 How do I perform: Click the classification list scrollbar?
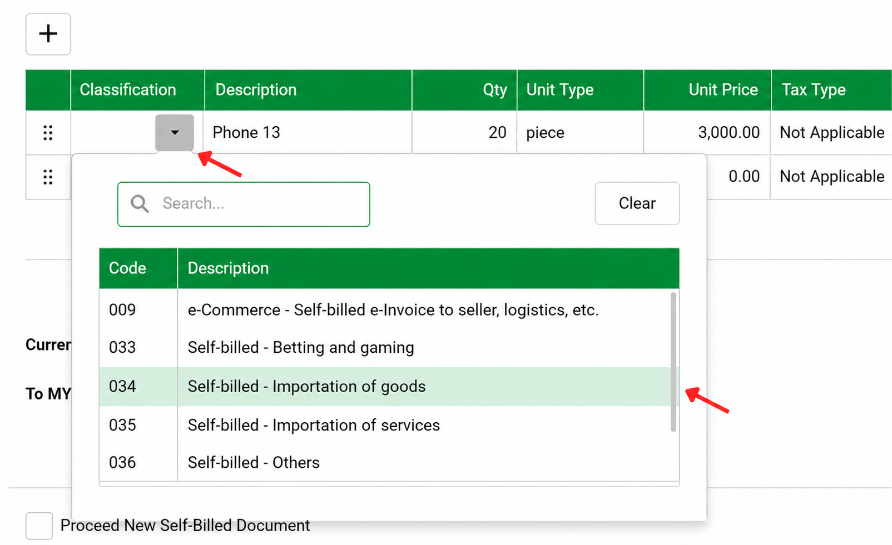pyautogui.click(x=673, y=362)
